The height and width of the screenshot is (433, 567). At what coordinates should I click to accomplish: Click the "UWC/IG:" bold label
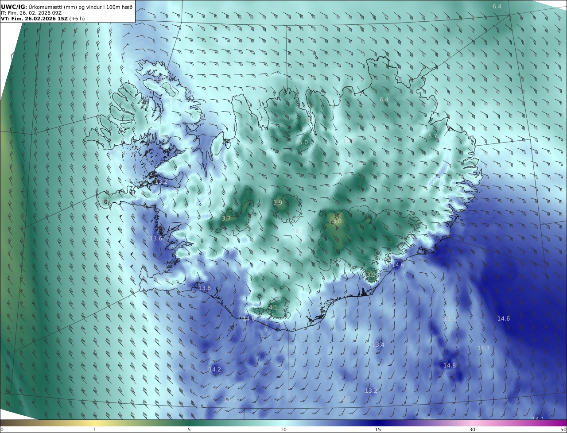pyautogui.click(x=14, y=7)
